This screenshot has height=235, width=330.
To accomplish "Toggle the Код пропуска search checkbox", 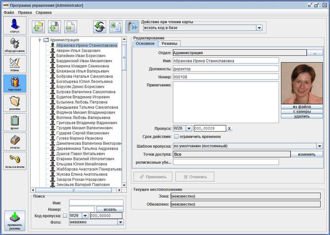I will (65, 216).
